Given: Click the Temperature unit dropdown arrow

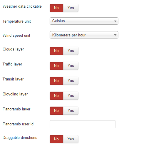Looking at the screenshot, I should pyautogui.click(x=115, y=21).
